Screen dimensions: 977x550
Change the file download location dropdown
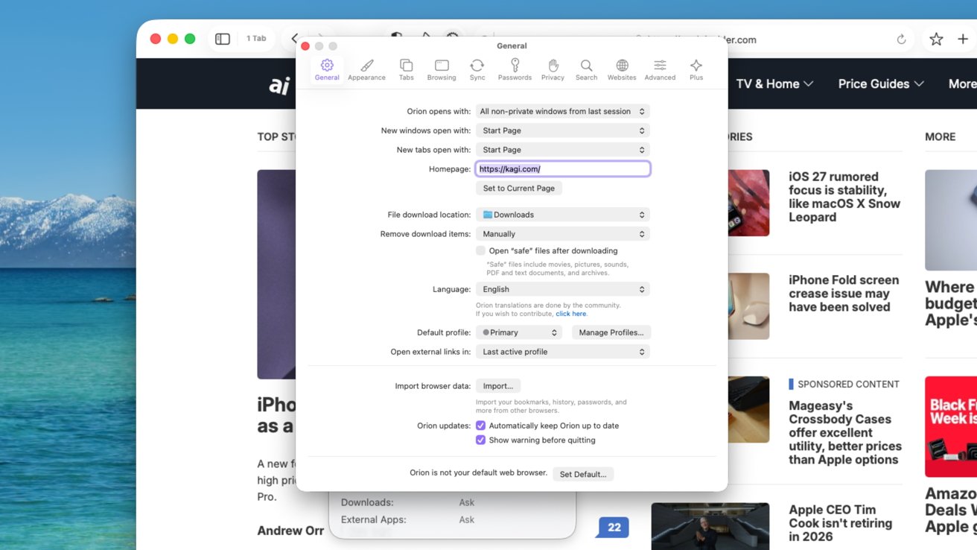pyautogui.click(x=562, y=214)
